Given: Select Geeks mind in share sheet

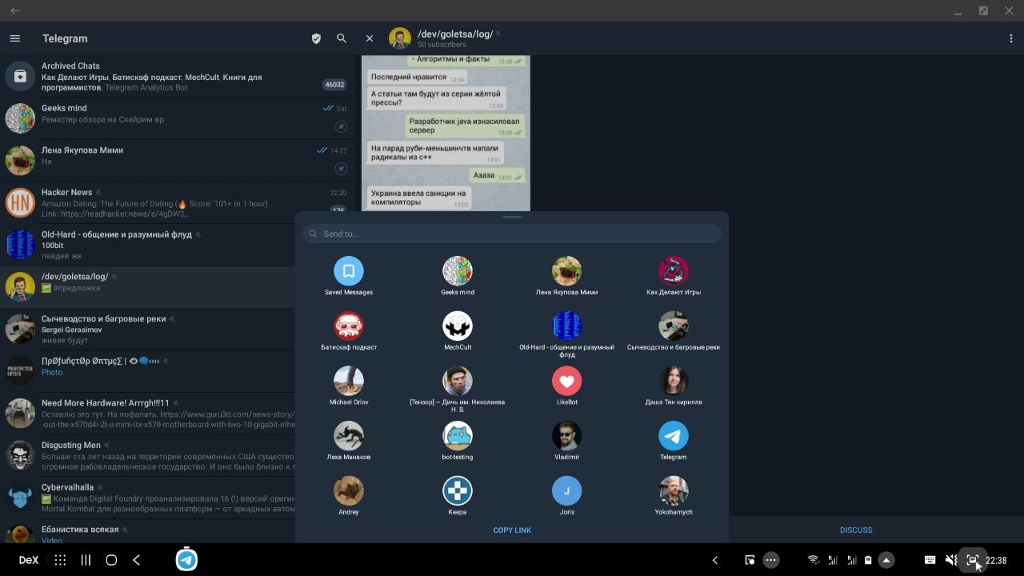Looking at the screenshot, I should [x=458, y=277].
